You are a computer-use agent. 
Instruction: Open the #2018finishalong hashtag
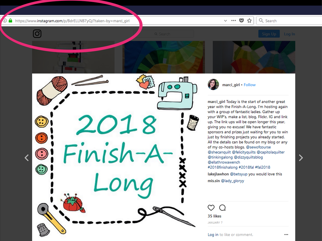(222, 167)
